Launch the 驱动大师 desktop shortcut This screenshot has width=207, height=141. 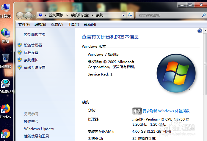(6, 86)
